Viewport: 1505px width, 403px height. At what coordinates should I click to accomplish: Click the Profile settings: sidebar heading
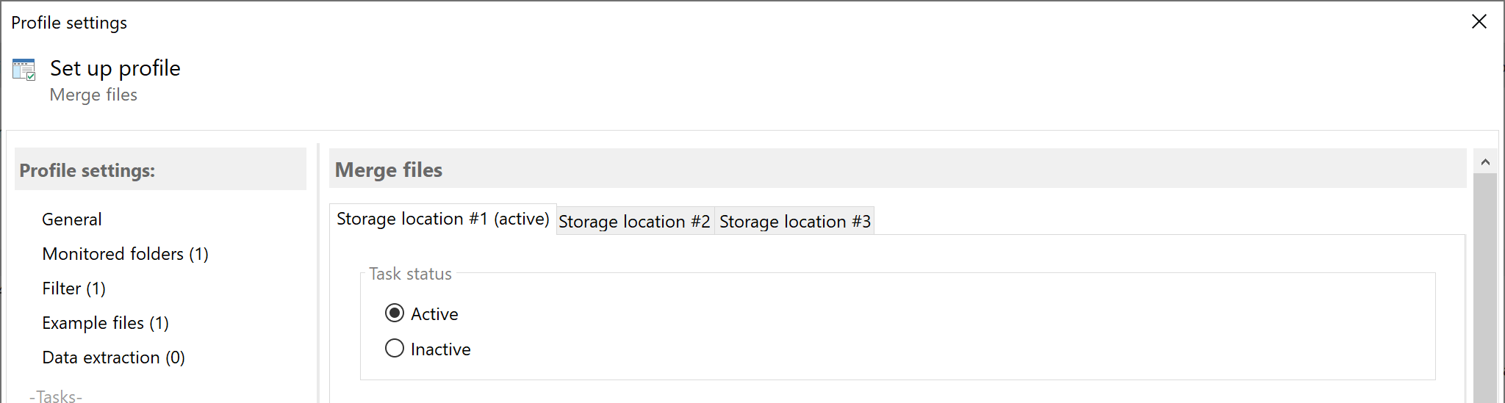click(x=87, y=170)
